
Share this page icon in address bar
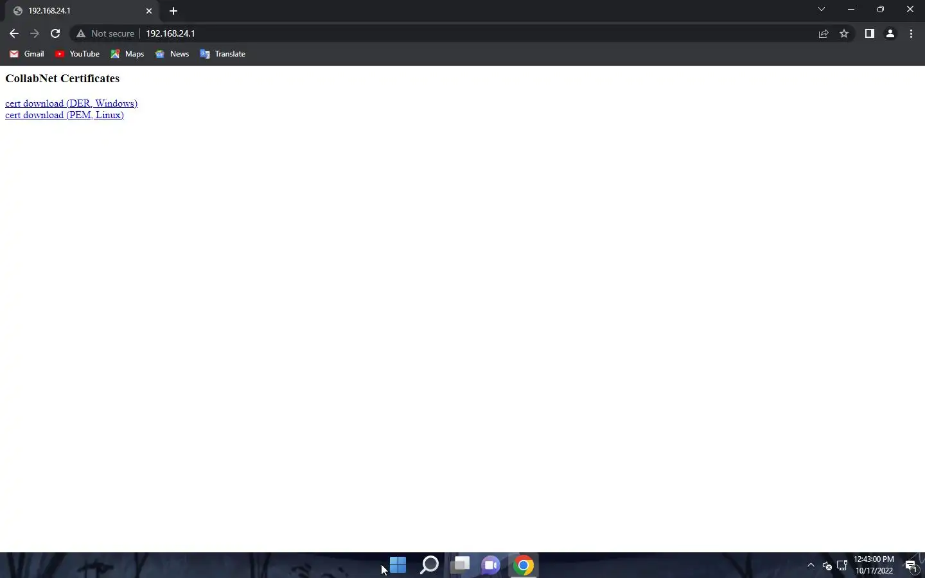coord(824,33)
